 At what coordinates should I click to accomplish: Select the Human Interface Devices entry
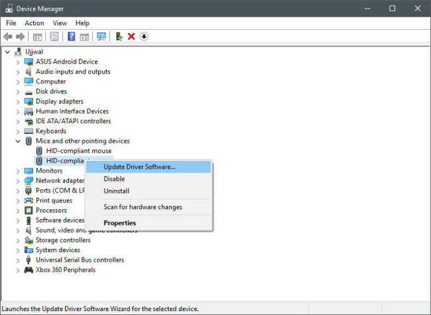pyautogui.click(x=72, y=111)
